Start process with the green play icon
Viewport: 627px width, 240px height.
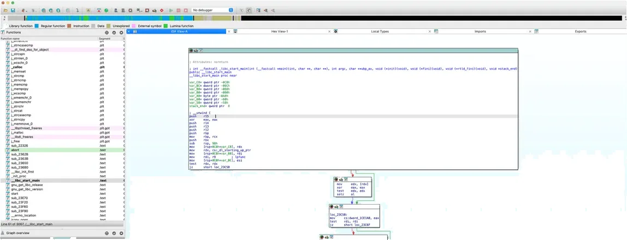171,10
